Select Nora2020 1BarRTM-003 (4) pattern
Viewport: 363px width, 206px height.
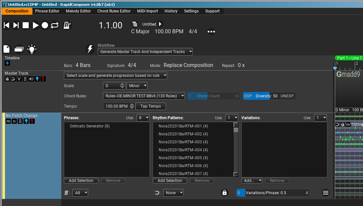point(183,142)
